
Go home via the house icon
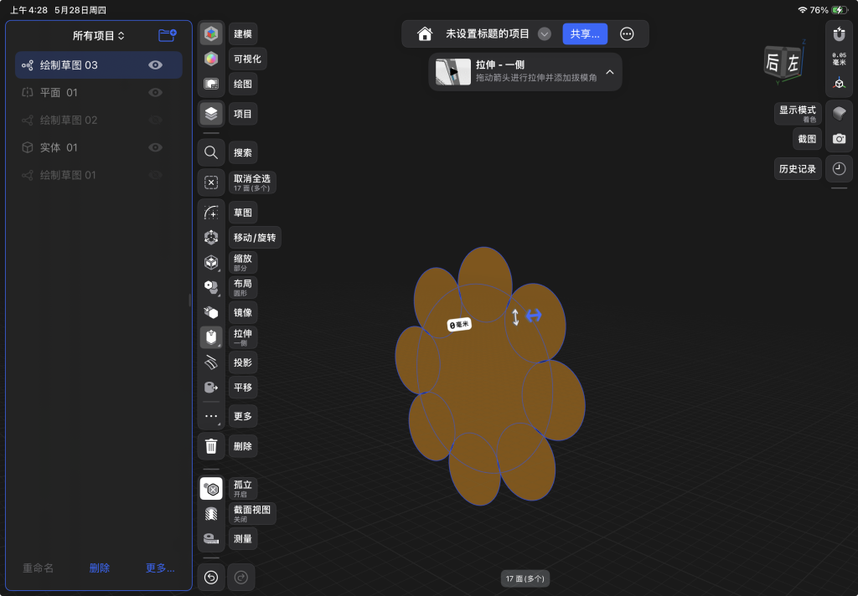(425, 33)
